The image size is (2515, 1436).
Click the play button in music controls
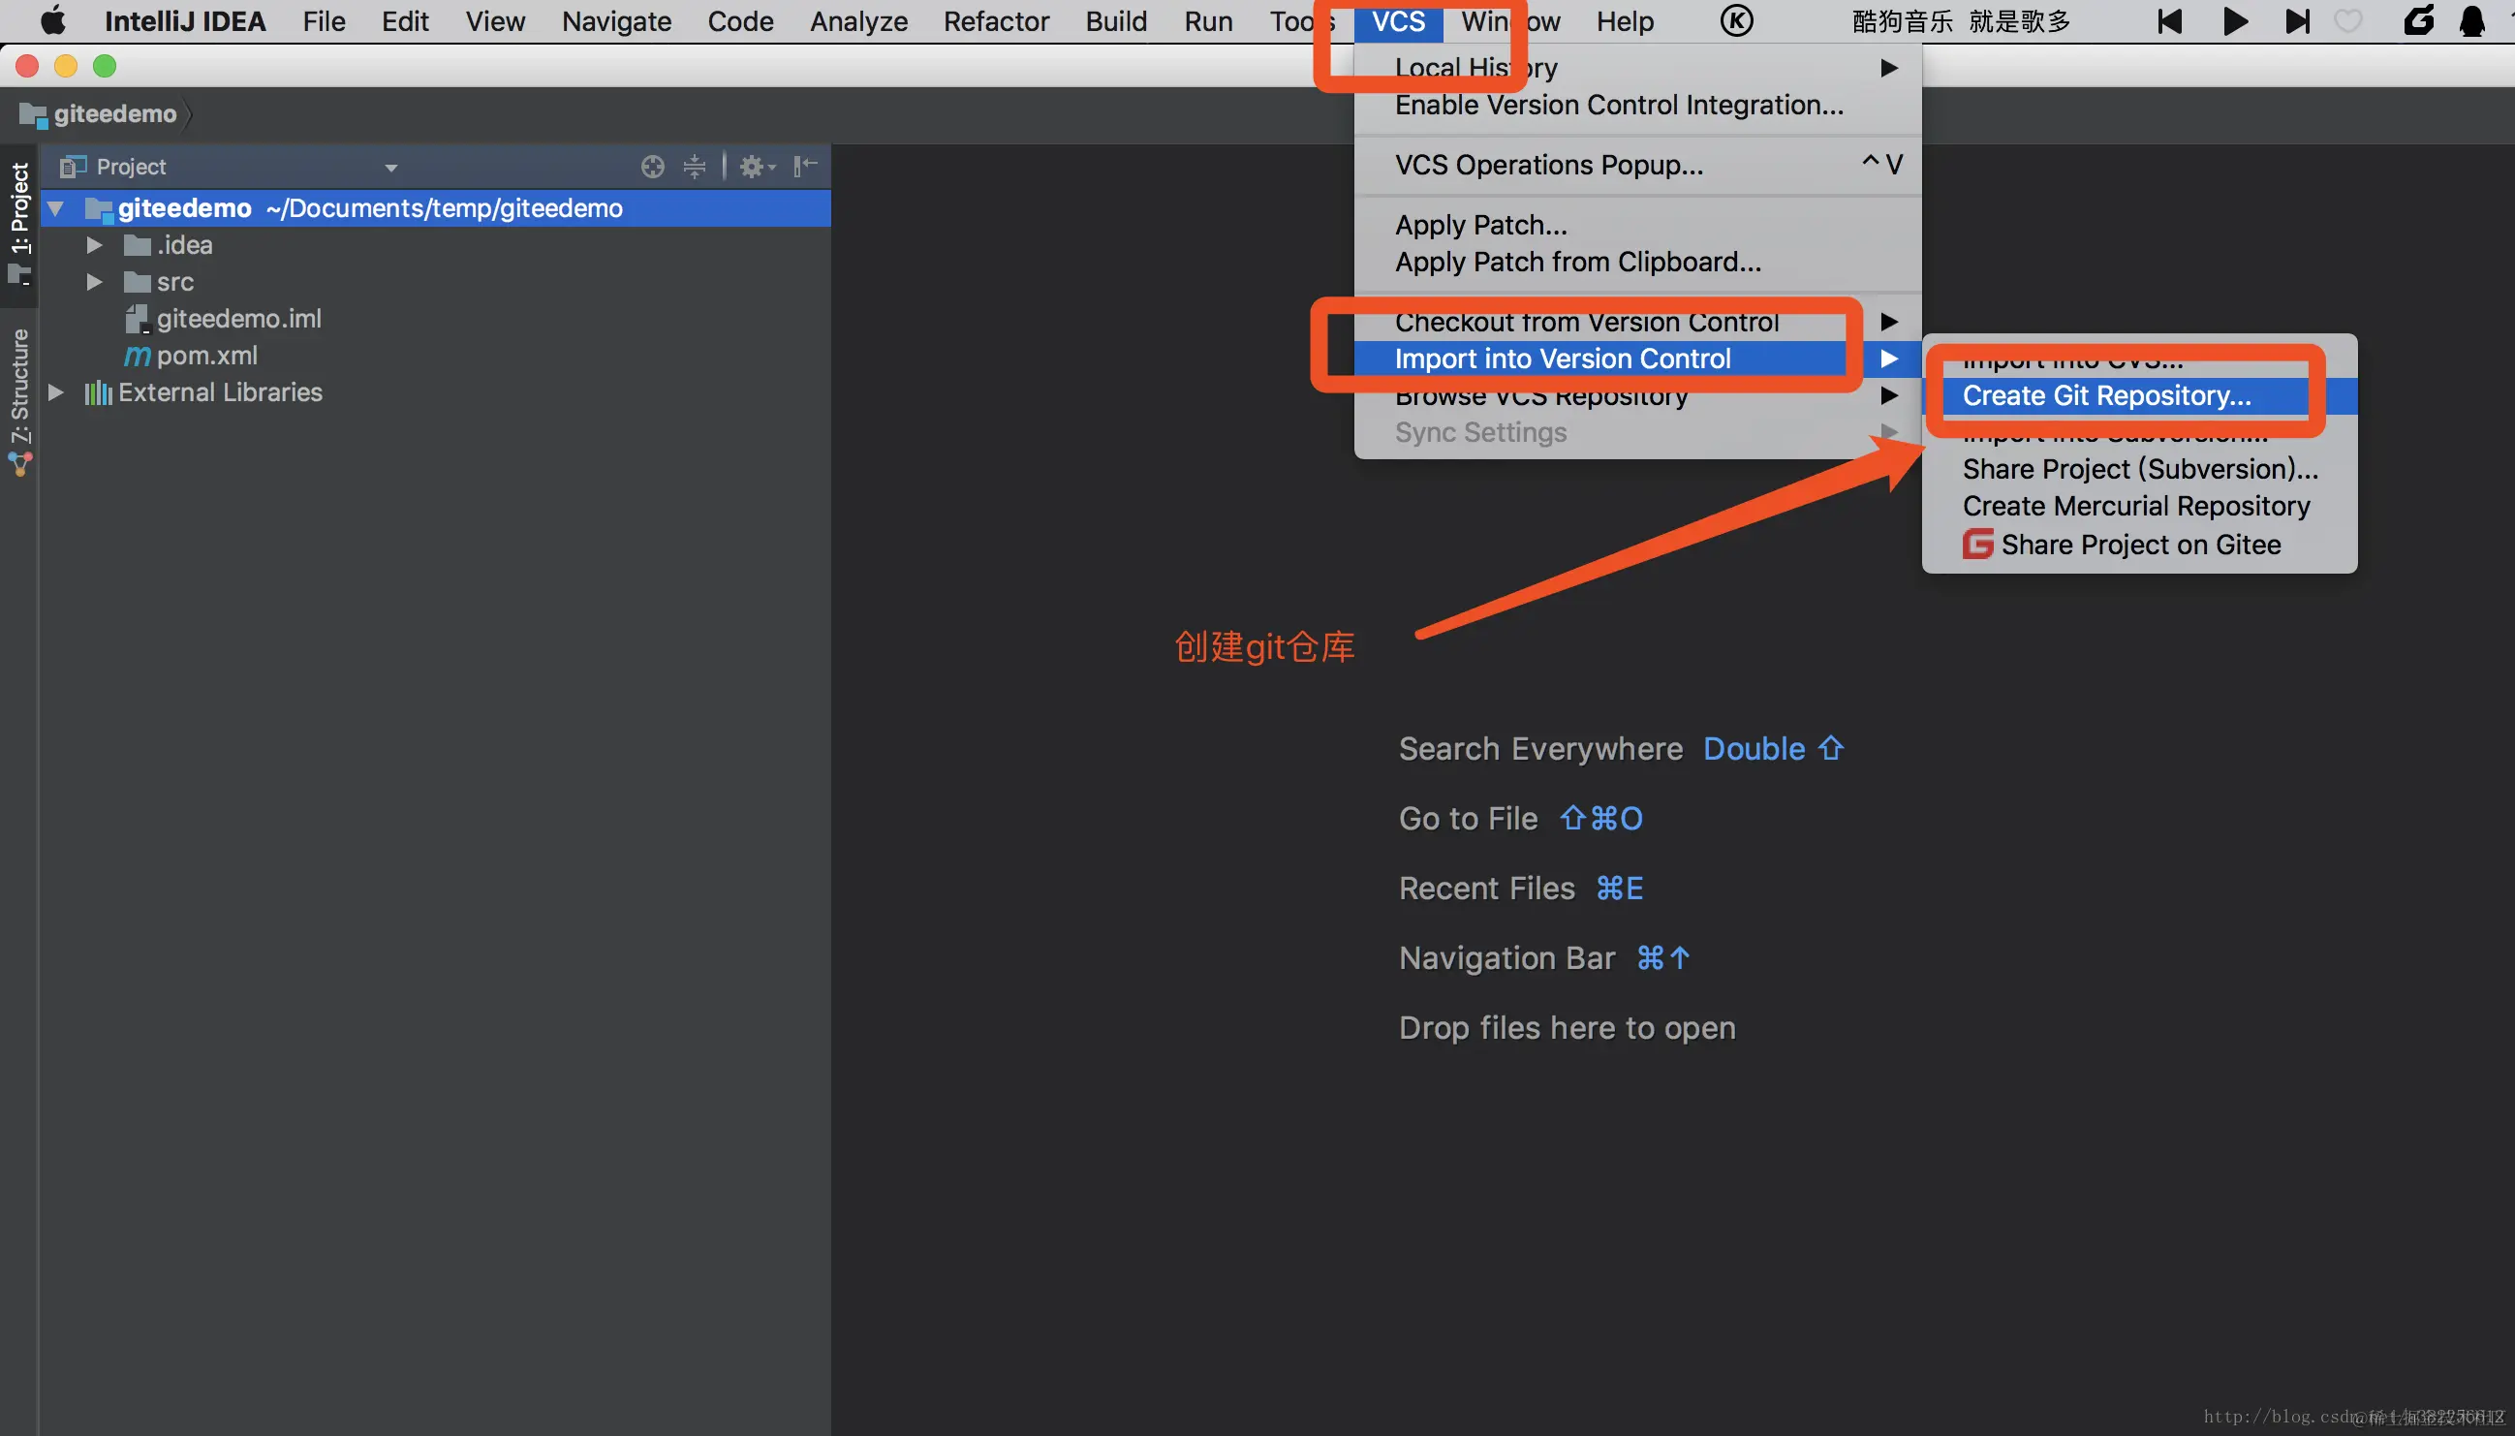[2235, 21]
